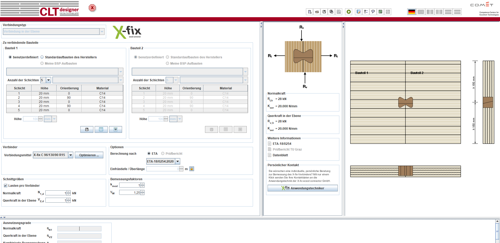Viewport: 500px width, 243px height.
Task: Select the German flag language icon
Action: point(412,12)
